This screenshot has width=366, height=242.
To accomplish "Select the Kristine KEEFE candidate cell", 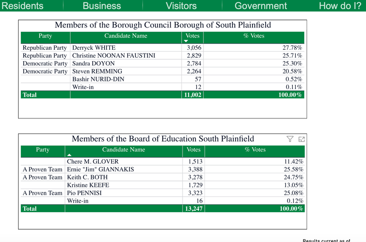I will coord(89,185).
